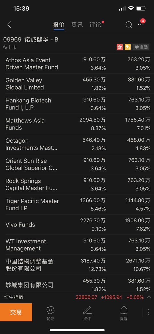The height and width of the screenshot is (334, 154).
Task: Select the Matthews Asia Funds row
Action: (x=77, y=124)
